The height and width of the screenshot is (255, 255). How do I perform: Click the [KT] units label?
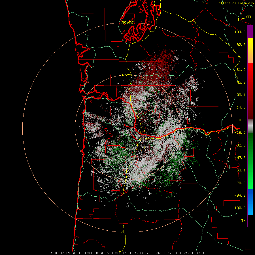tap(242, 20)
